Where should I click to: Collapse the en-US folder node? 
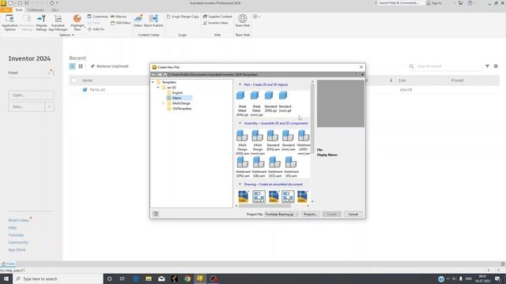click(x=158, y=88)
